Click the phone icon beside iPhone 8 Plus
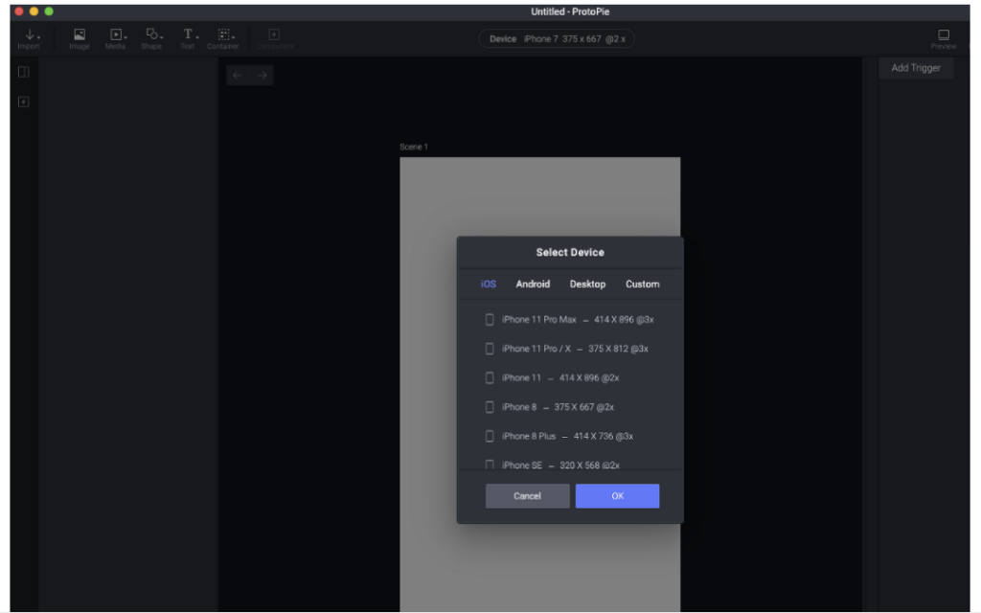 tap(490, 437)
